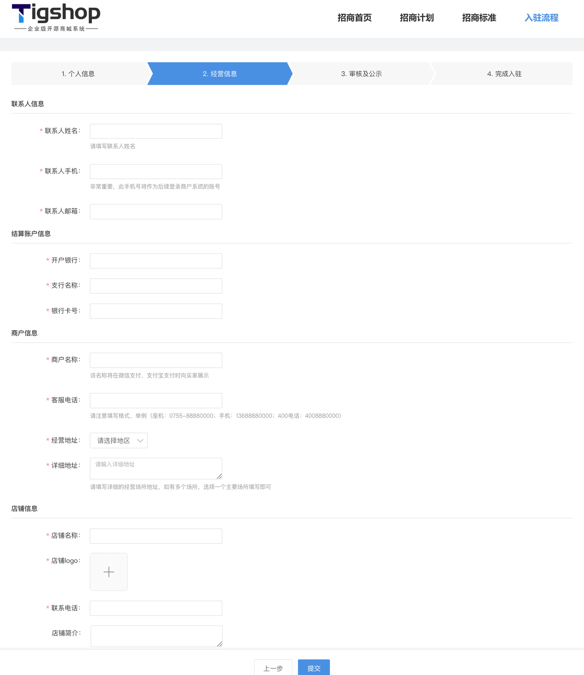This screenshot has height=675, width=584.
Task: Select the 联系人邮箱 text box
Action: point(156,212)
